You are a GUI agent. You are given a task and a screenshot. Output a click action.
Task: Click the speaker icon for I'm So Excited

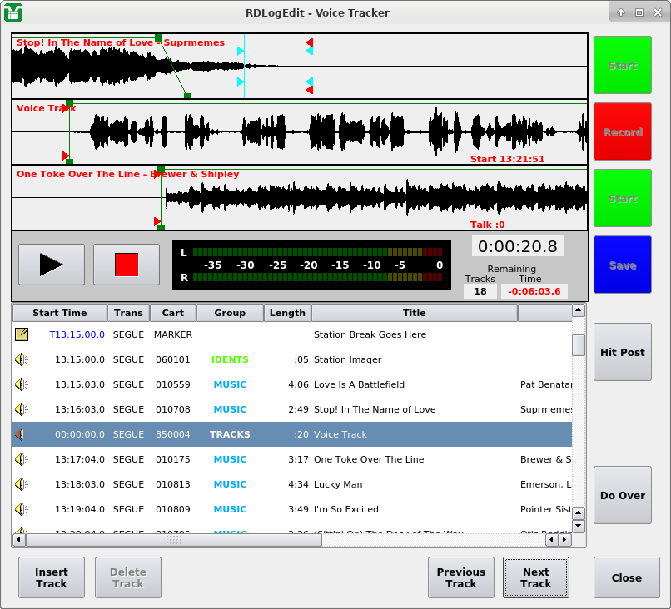pyautogui.click(x=21, y=509)
